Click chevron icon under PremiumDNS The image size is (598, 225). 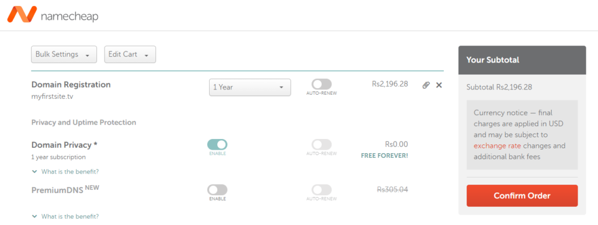tap(34, 216)
